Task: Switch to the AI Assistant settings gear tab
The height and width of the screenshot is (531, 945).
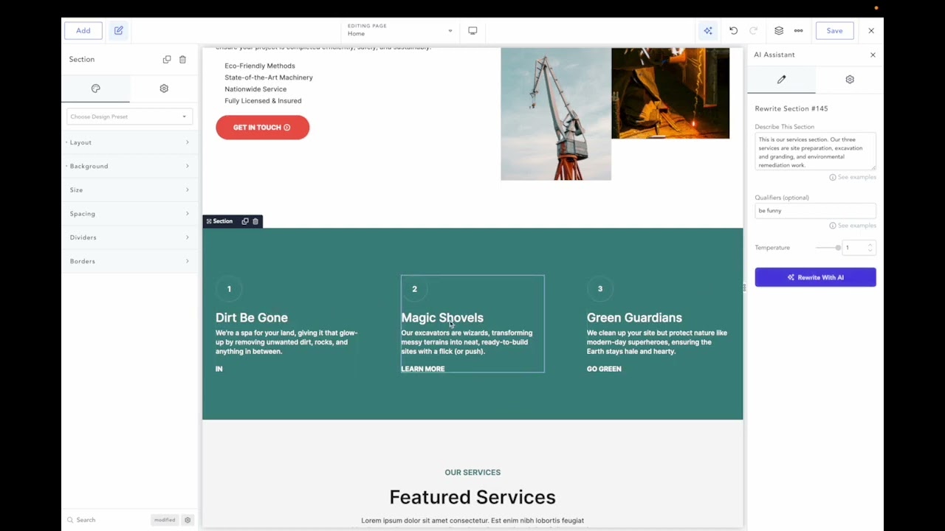Action: click(850, 80)
